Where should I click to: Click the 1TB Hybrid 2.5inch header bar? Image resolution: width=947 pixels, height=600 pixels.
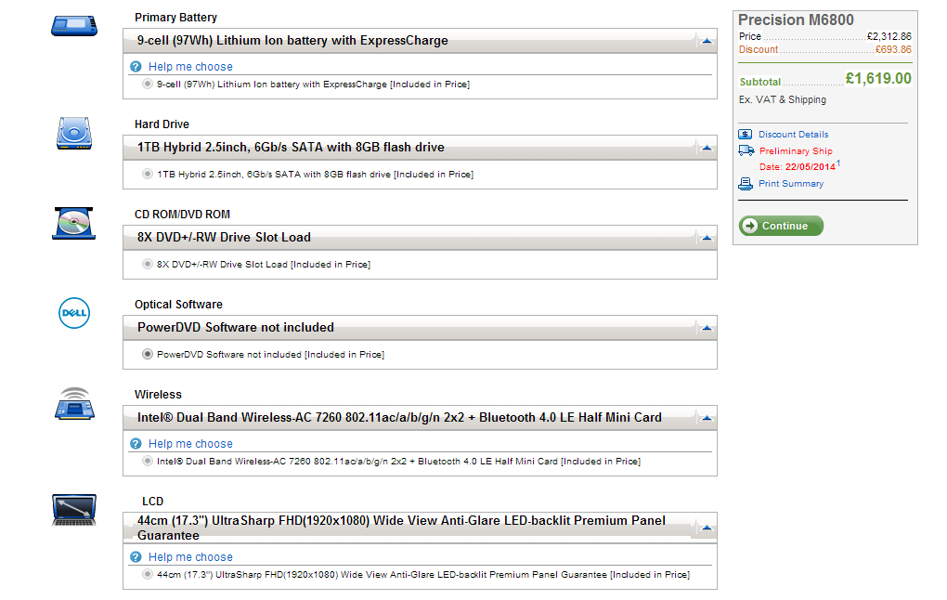click(420, 148)
